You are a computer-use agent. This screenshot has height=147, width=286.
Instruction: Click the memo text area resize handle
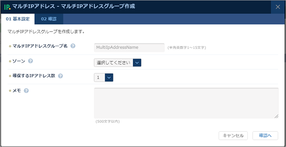click(276, 116)
